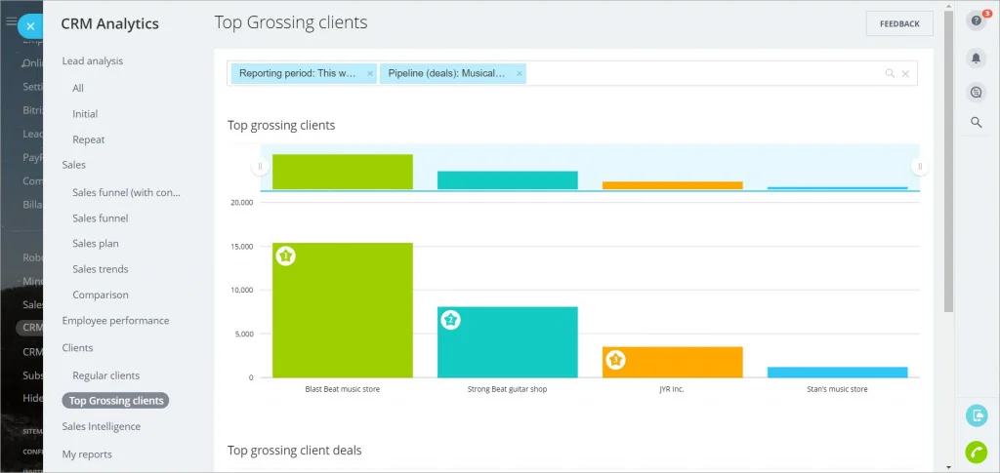Remove the Reporting period filter chip
The height and width of the screenshot is (473, 1000).
tap(370, 73)
